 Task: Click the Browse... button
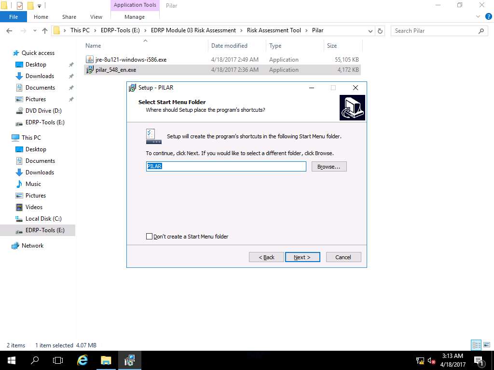[329, 166]
